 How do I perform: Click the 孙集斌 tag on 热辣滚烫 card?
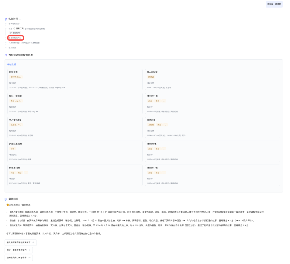[x=151, y=125]
